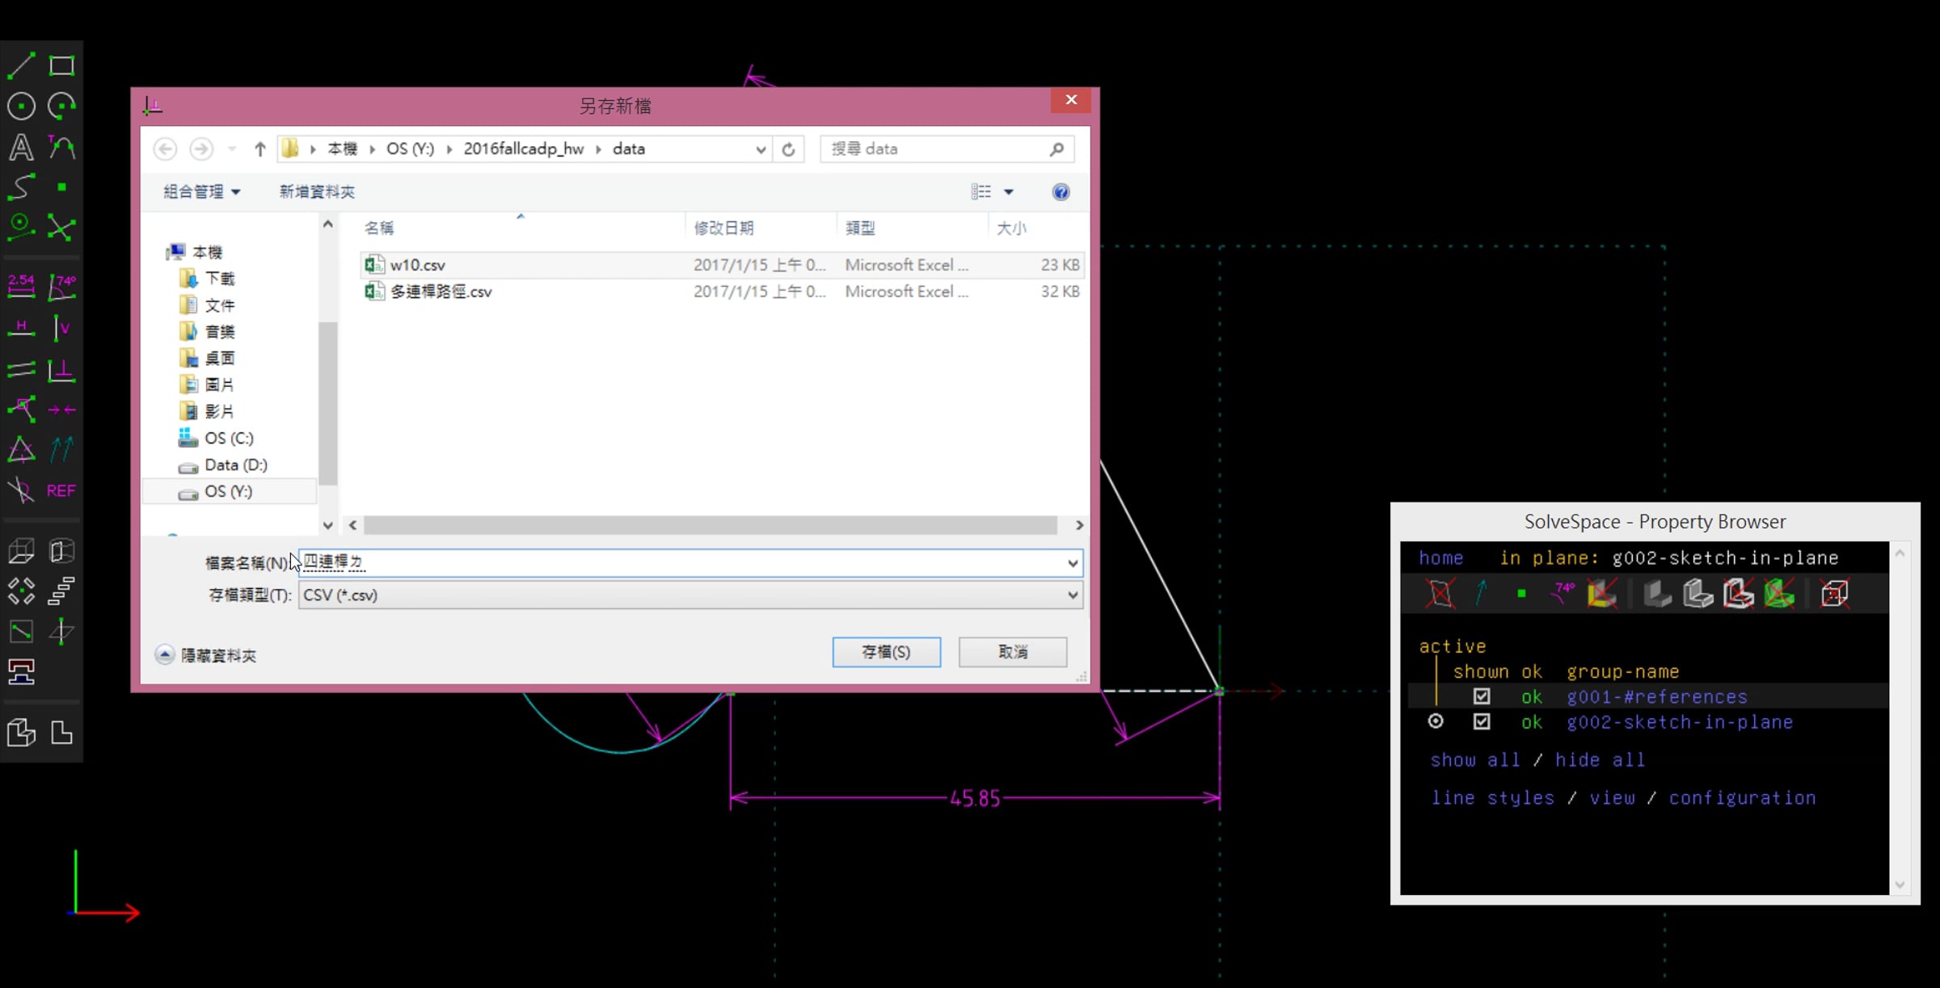Activate the g002-sketch-in-plane radio button
1940x988 pixels.
pos(1436,721)
